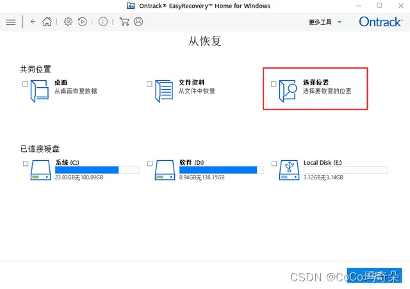
Task: Click the shopping cart icon
Action: (124, 22)
